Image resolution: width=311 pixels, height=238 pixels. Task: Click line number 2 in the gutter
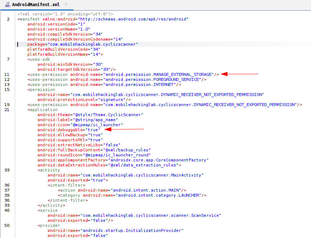coord(8,19)
